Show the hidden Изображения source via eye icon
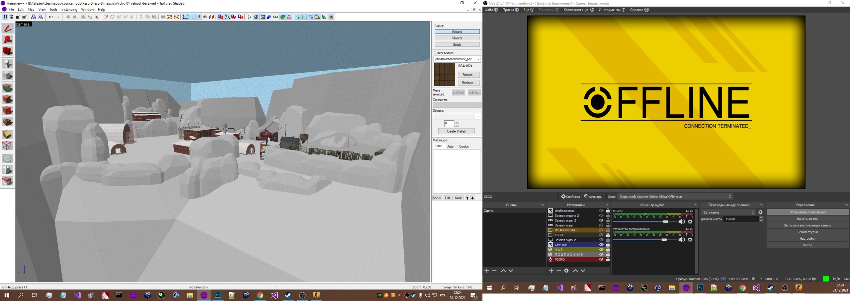Image resolution: width=850 pixels, height=301 pixels. pyautogui.click(x=601, y=211)
